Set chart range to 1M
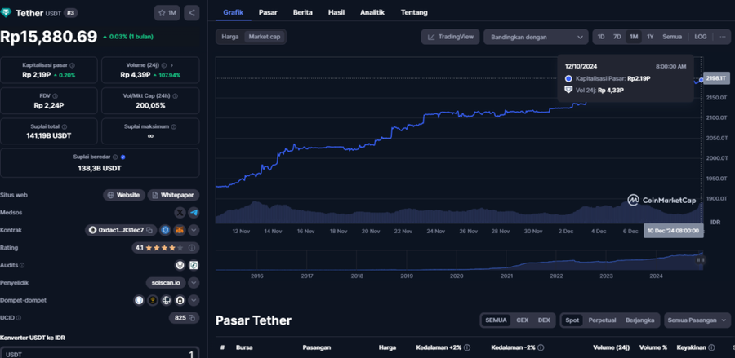This screenshot has height=358, width=735. 634,37
